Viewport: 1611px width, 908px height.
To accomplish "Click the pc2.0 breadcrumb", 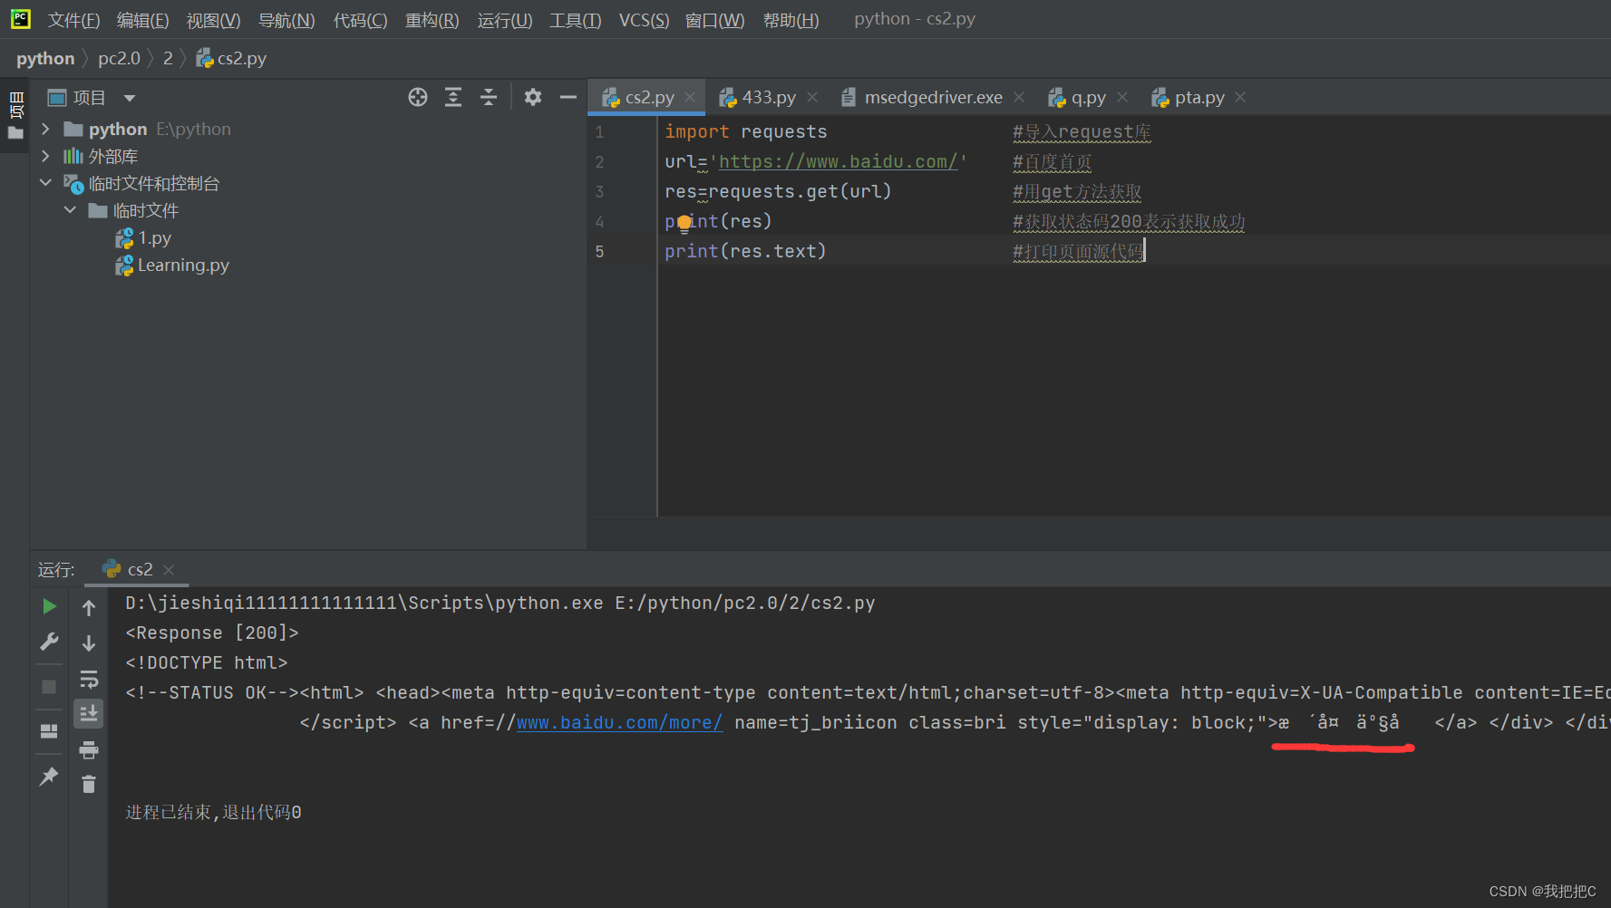I will click(119, 58).
